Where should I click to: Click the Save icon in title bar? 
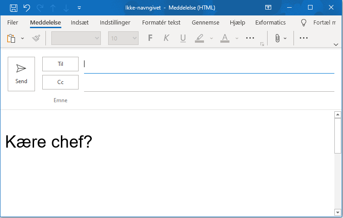14,8
